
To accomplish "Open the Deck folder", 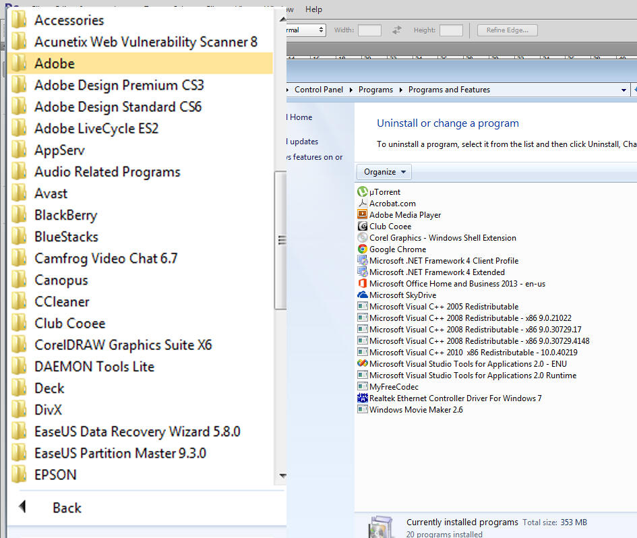I will (140, 388).
